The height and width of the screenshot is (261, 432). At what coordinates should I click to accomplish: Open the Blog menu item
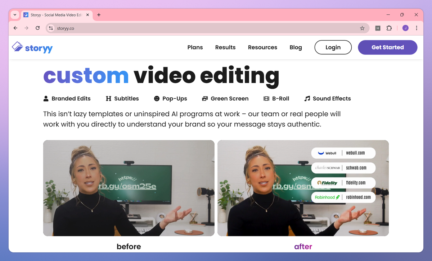(296, 47)
